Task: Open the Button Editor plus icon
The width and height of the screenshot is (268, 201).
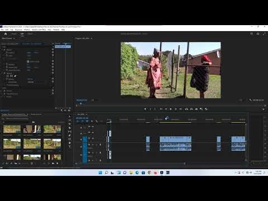Action: (264, 109)
